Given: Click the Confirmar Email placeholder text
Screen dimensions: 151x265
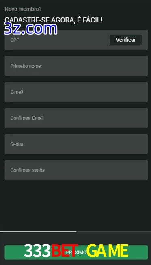Looking at the screenshot, I should [x=27, y=118].
